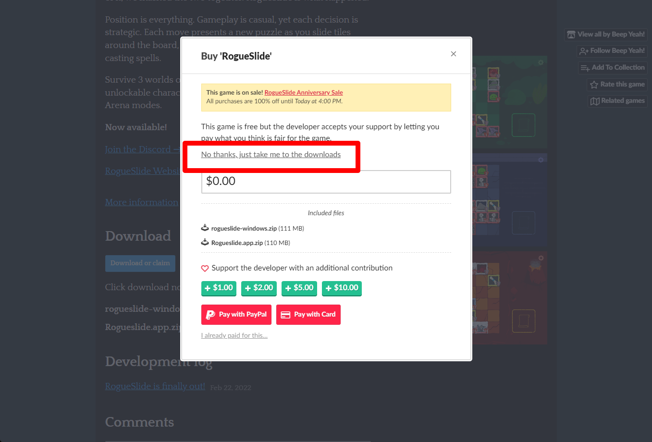Rate this game
The width and height of the screenshot is (652, 442).
coord(617,85)
